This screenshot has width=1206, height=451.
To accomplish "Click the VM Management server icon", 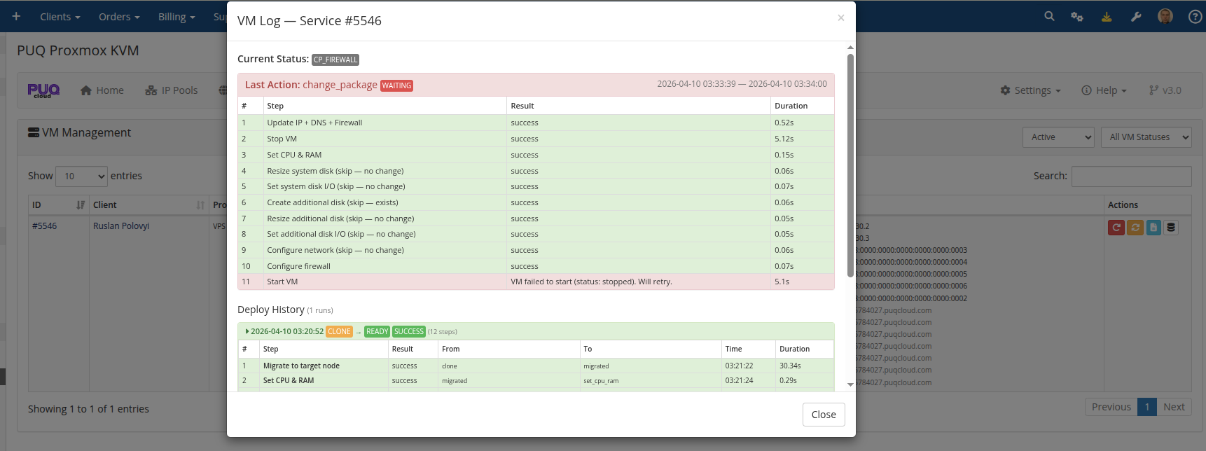I will click(x=34, y=132).
